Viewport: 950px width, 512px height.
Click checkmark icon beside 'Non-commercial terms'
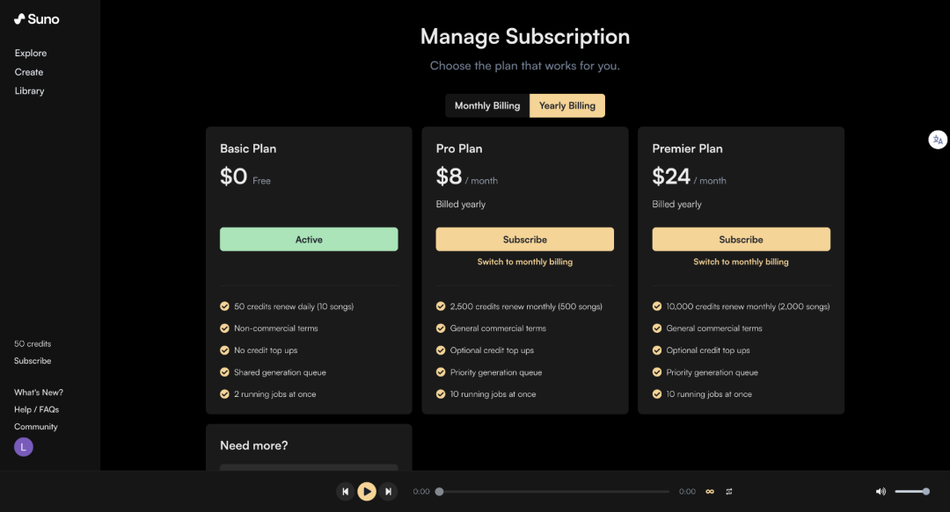pyautogui.click(x=225, y=328)
